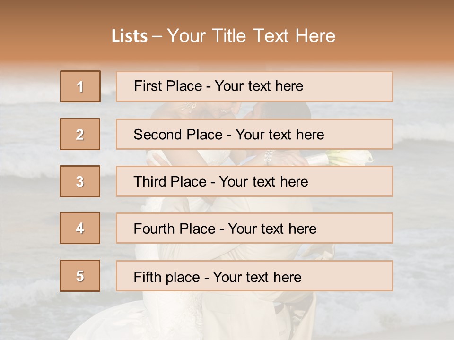Click the bracelet on the bride's wrist
Image resolution: width=454 pixels, height=340 pixels.
pyautogui.click(x=270, y=156)
